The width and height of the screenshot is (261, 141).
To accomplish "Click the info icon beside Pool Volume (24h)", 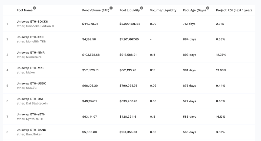I will tap(111, 8).
